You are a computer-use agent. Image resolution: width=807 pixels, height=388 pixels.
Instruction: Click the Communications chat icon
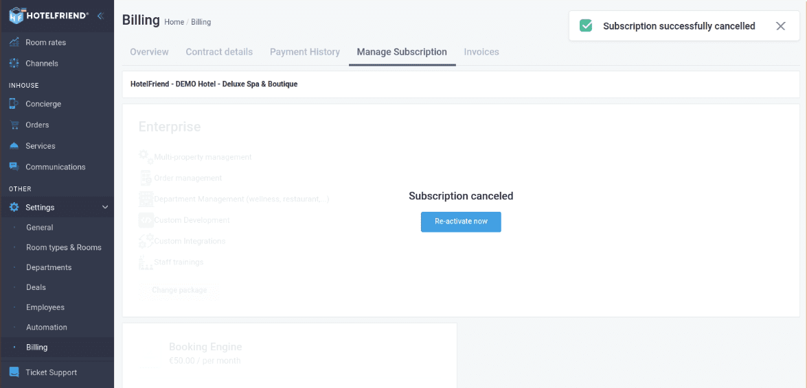click(x=14, y=167)
